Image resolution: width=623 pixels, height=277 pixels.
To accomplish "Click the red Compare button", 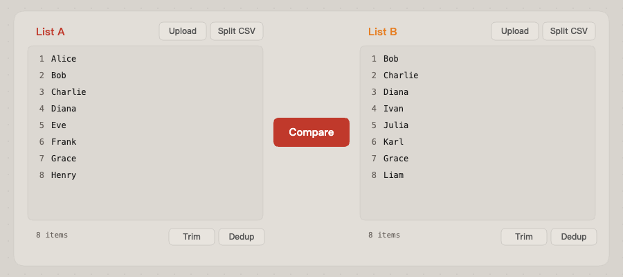I will (x=311, y=132).
